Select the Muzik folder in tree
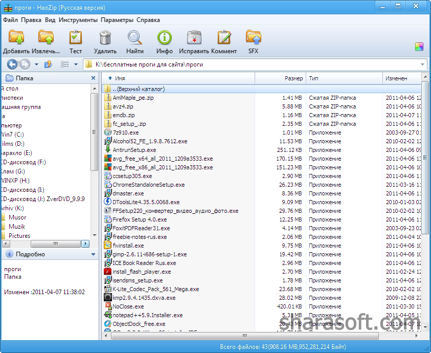This screenshot has width=431, height=353. (17, 227)
